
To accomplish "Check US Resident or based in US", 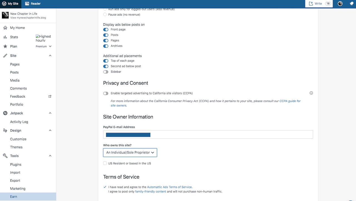I will click(x=105, y=163).
